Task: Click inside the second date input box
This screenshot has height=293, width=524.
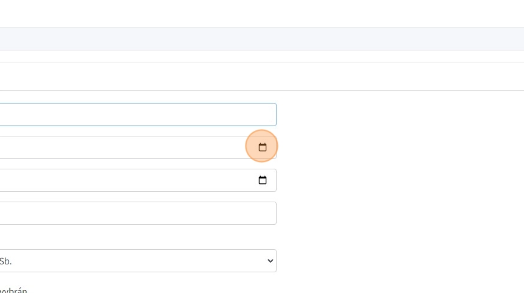Action: (x=122, y=180)
